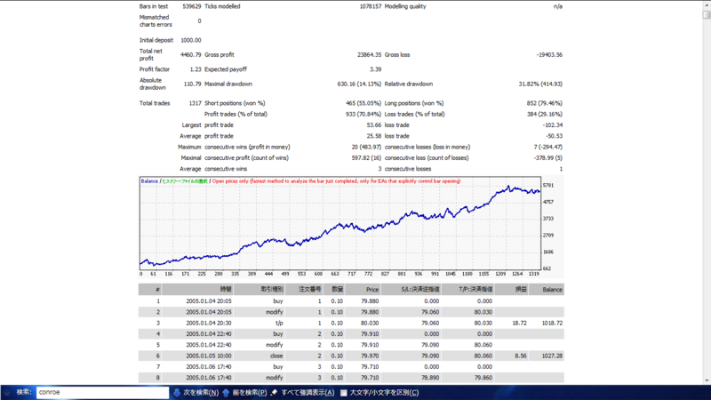Click the Gross loss value -19403.56
711x400 pixels.
click(549, 55)
